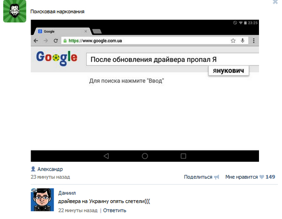Focus the google.com.ua address bar

coord(155,41)
